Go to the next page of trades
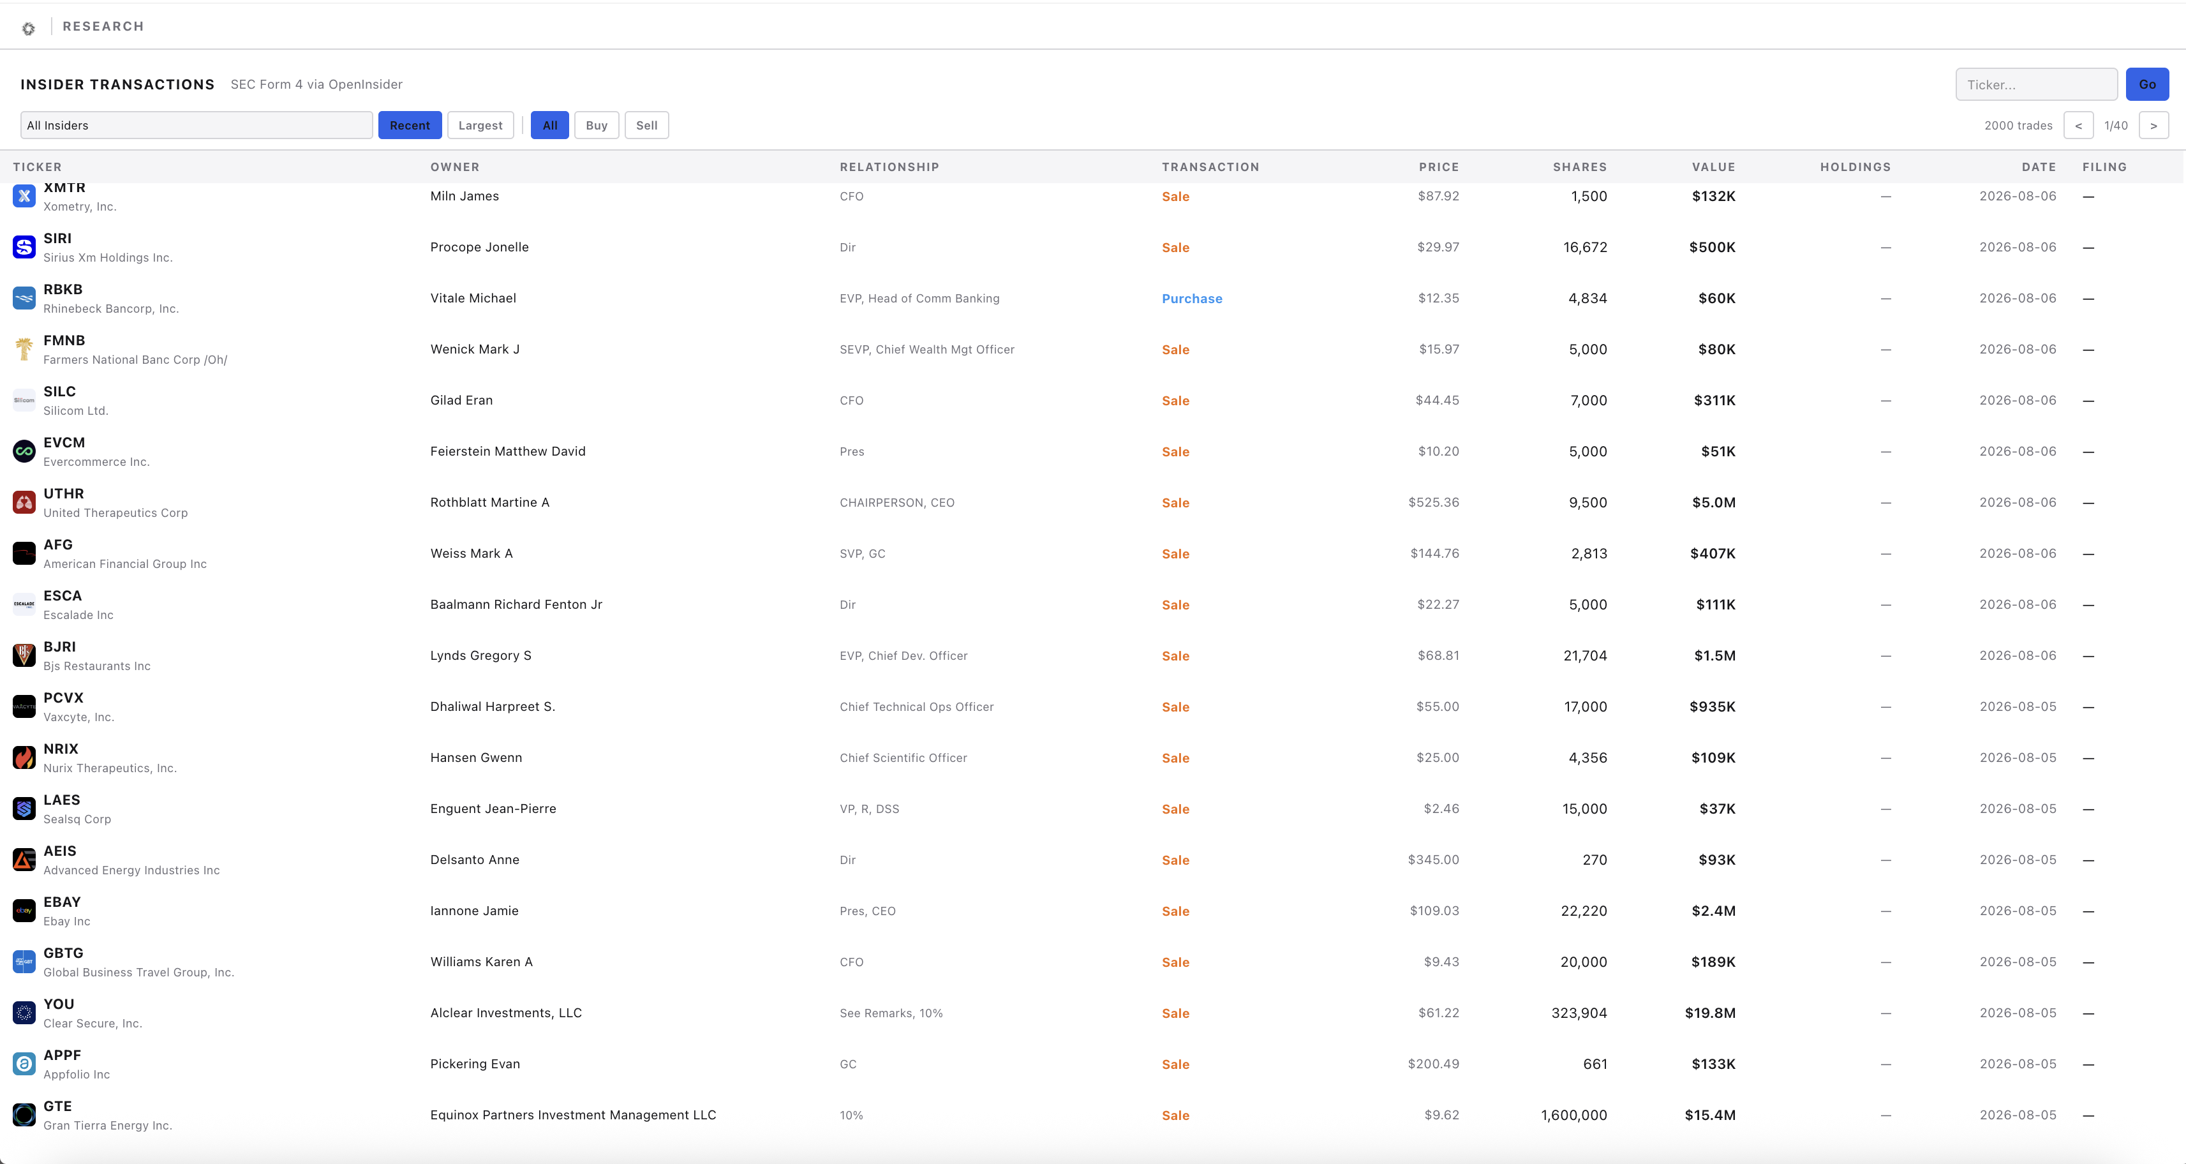This screenshot has width=2186, height=1164. [2153, 126]
